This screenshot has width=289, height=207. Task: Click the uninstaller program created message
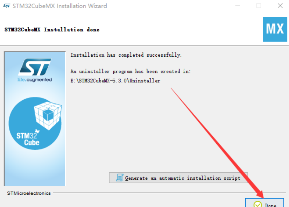(131, 71)
